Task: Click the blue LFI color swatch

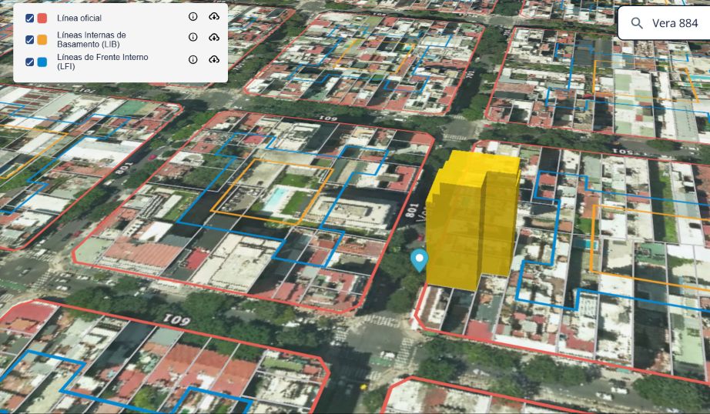Action: pyautogui.click(x=42, y=62)
